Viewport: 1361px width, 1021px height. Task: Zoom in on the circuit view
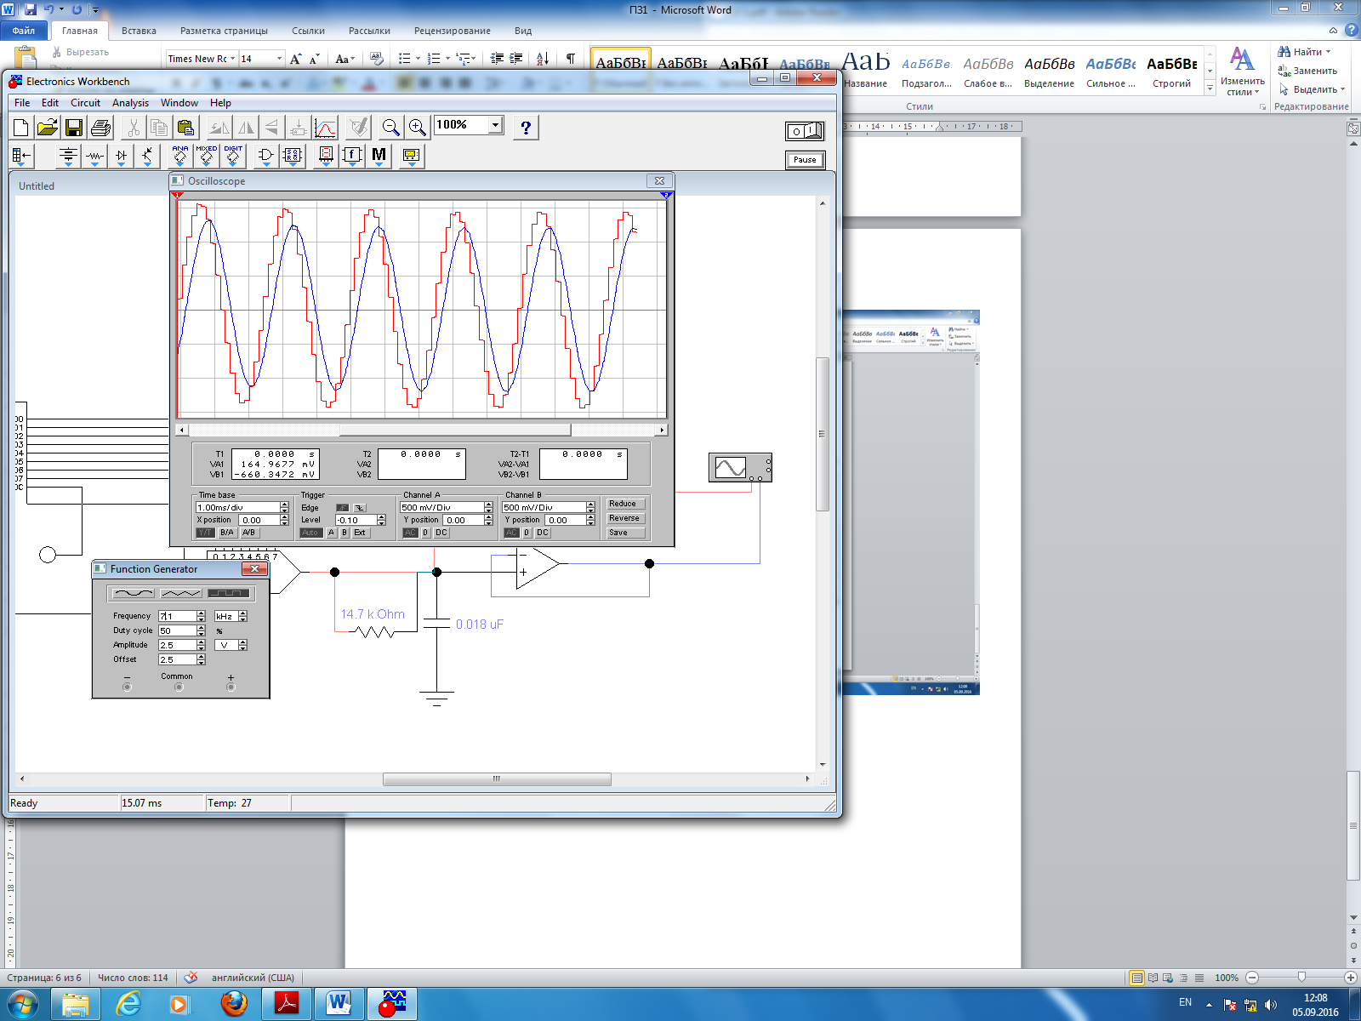point(417,128)
